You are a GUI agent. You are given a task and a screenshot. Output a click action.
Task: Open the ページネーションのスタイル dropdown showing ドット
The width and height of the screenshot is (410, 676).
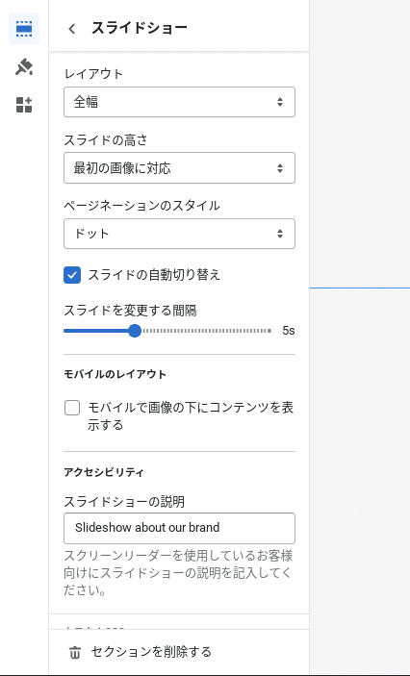[x=180, y=234]
